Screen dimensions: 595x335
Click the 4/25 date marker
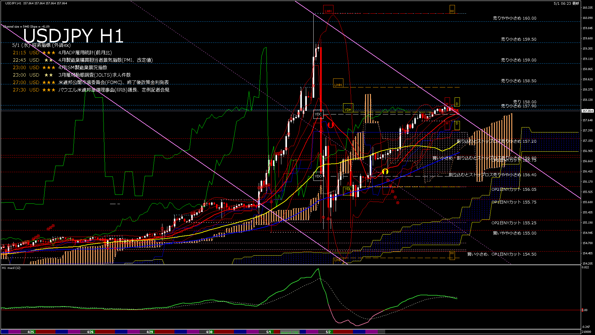31,332
